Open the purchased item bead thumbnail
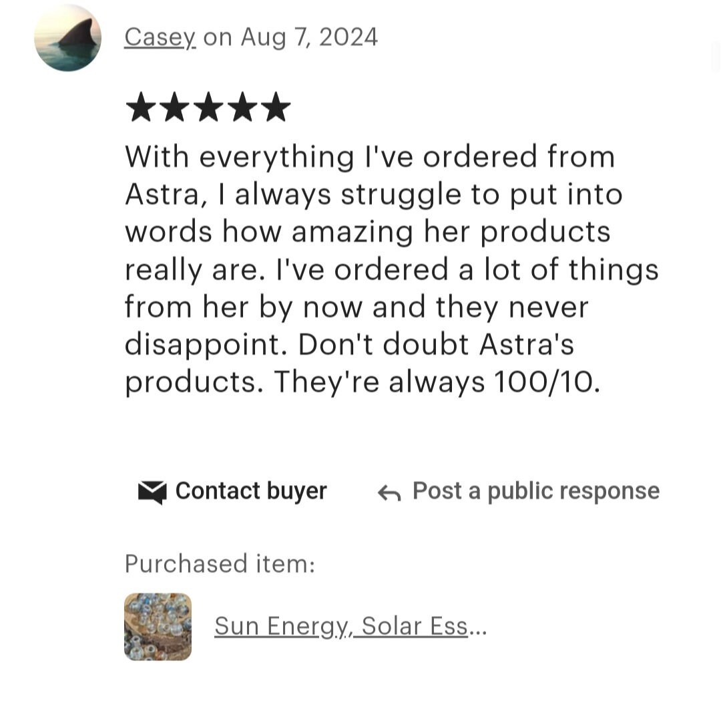The height and width of the screenshot is (711, 721). (158, 627)
